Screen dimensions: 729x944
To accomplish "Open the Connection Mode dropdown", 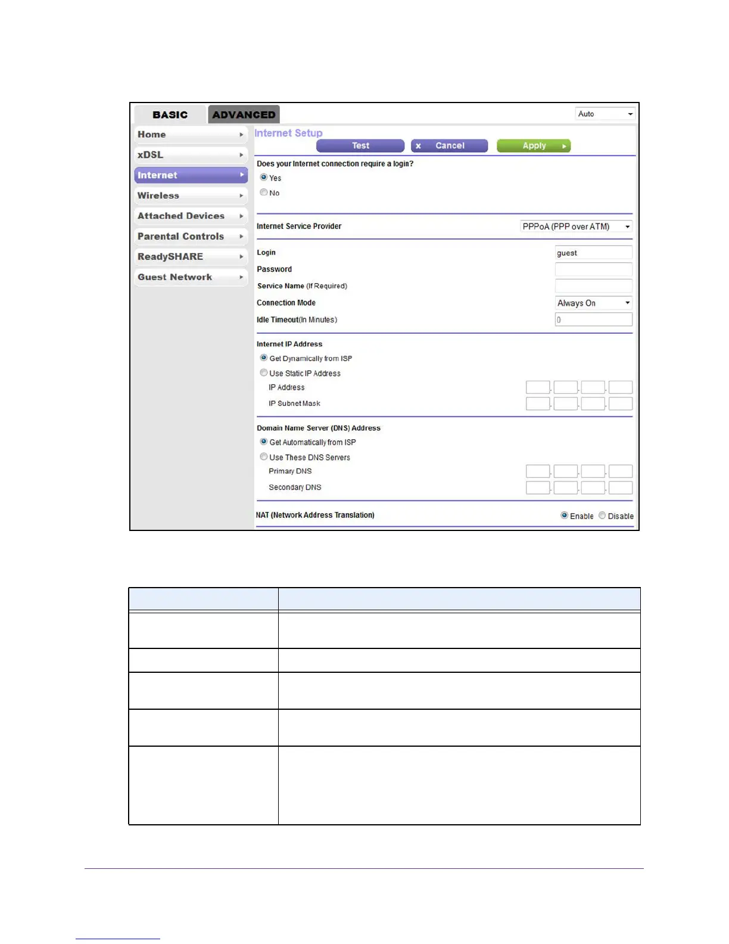I will pyautogui.click(x=593, y=303).
